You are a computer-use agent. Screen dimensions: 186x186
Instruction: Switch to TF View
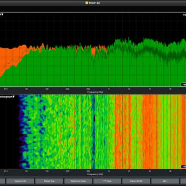tap(107, 181)
